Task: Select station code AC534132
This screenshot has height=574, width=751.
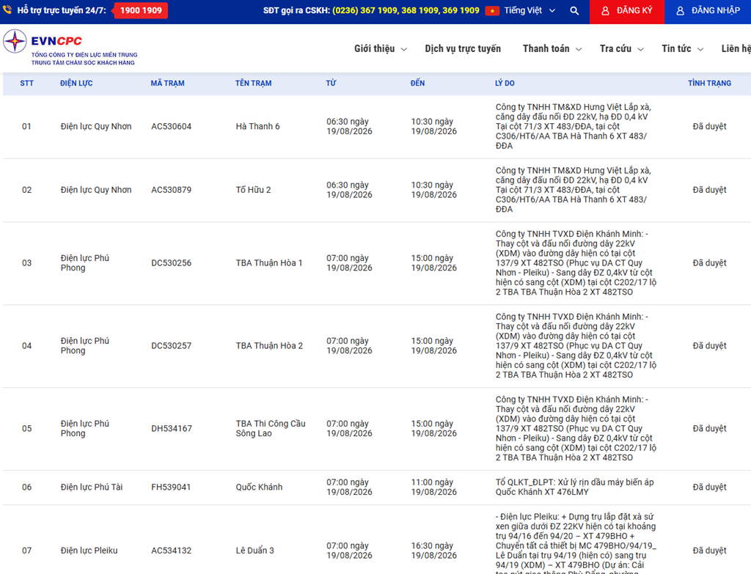Action: pos(172,551)
